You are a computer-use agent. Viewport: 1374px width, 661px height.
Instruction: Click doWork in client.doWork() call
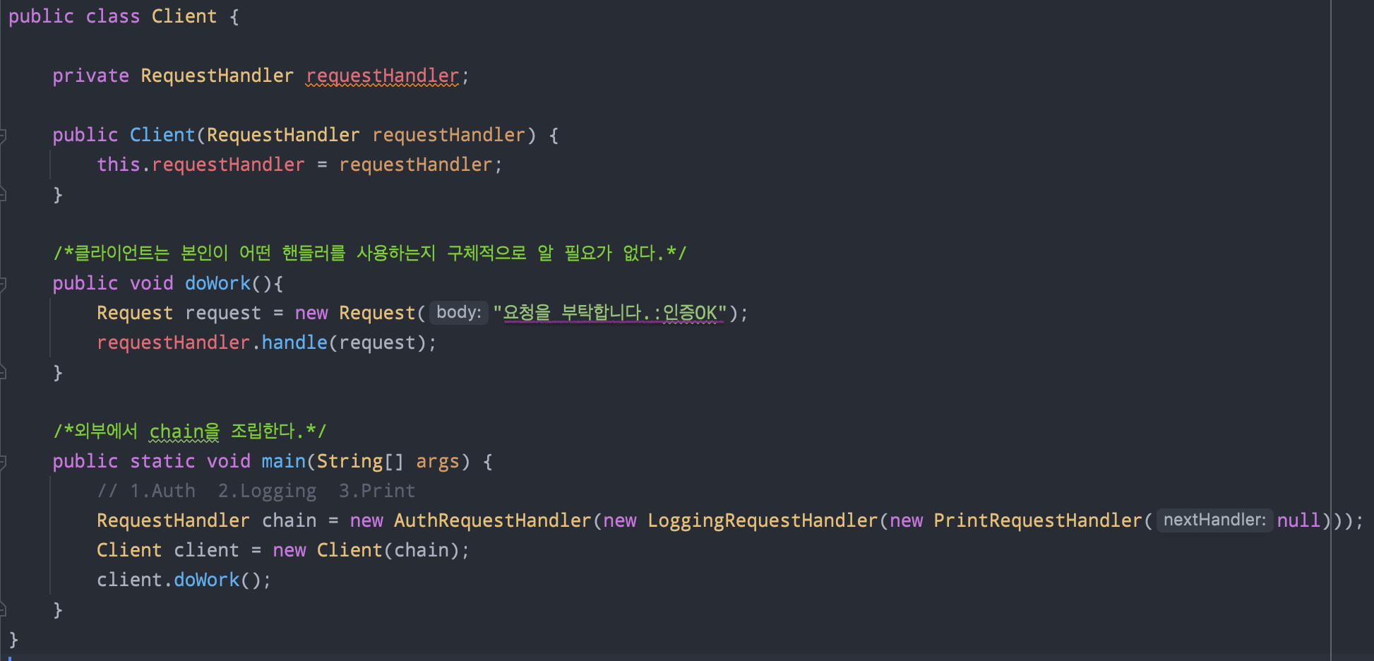click(x=207, y=580)
